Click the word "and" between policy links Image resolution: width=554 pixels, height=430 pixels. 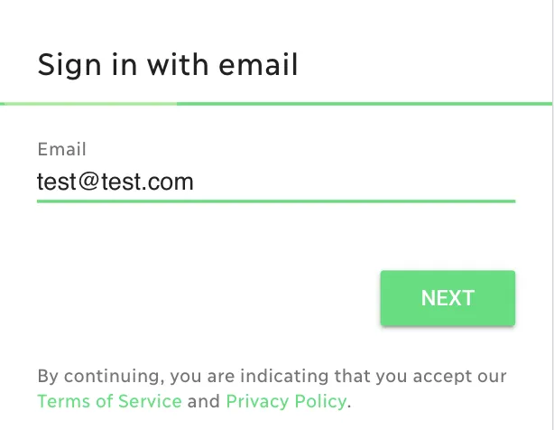[x=204, y=401]
